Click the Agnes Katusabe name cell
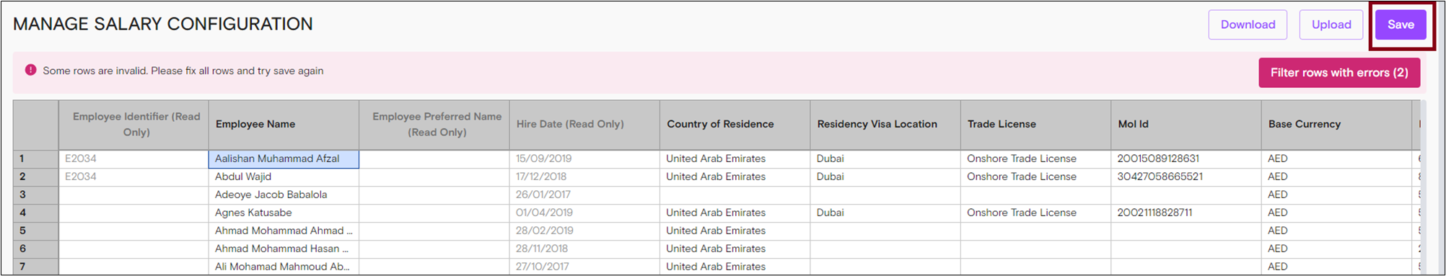This screenshot has width=1446, height=276. (x=284, y=213)
